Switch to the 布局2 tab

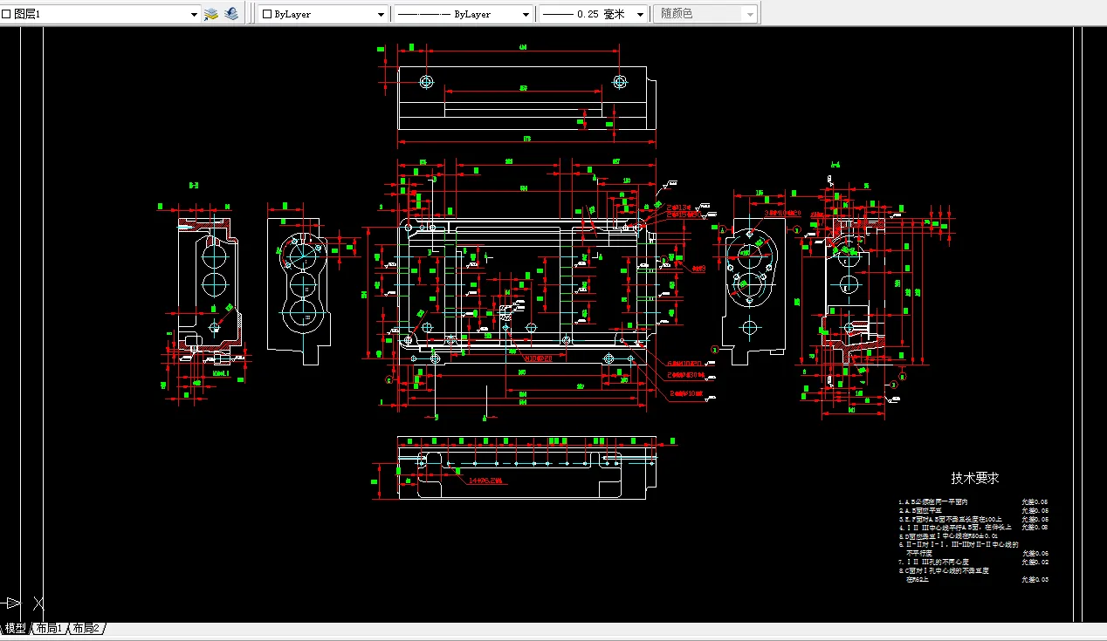click(x=86, y=628)
